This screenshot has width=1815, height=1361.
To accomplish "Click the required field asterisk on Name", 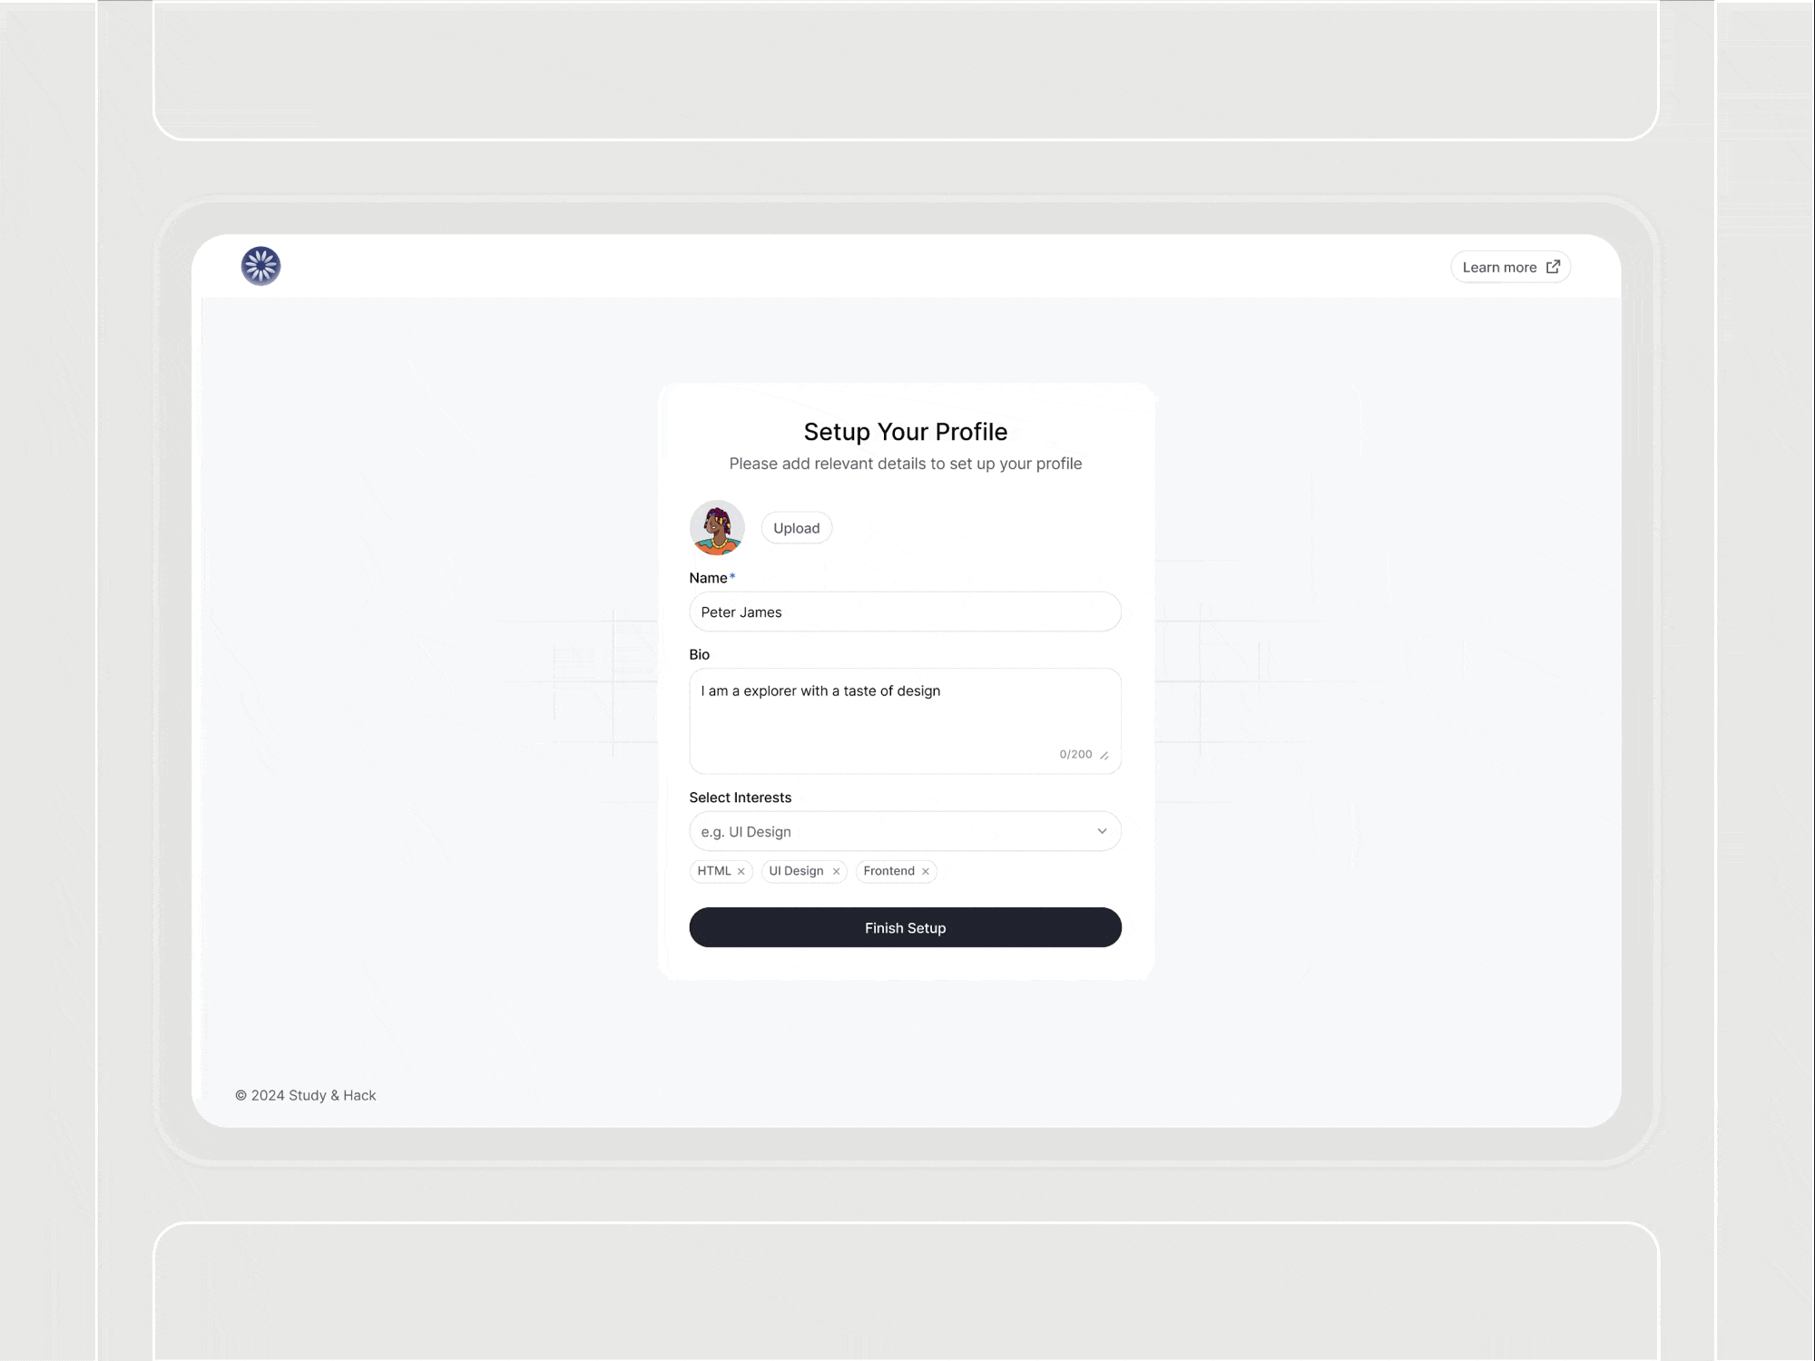I will (733, 576).
